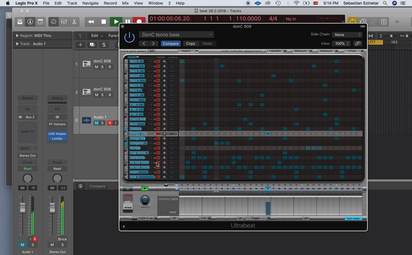Click the Audio 1 waveform track icon
412x255 pixels.
click(x=86, y=120)
